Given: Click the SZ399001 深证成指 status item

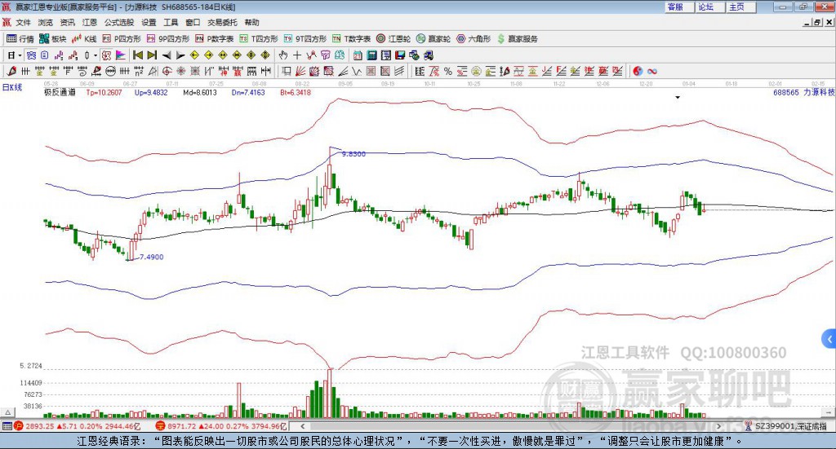Looking at the screenshot, I should point(786,426).
